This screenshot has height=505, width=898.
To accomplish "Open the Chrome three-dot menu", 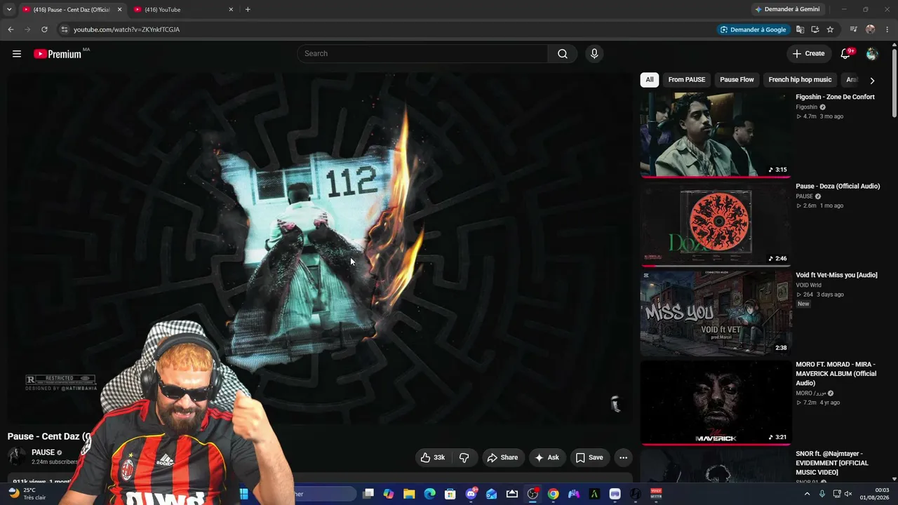I will tap(887, 29).
